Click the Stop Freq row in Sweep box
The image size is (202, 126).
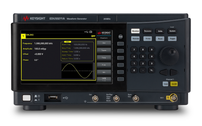click(76, 48)
